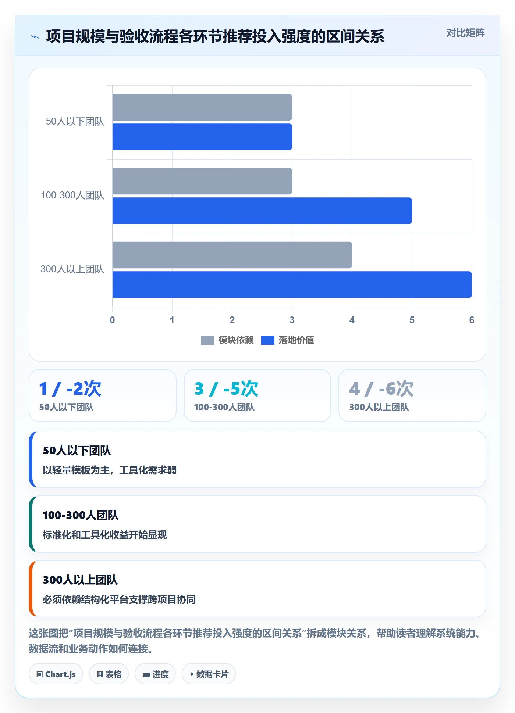Viewport: 515px width, 713px height.
Task: Open the '1 / -2次' stat card
Action: 103,395
